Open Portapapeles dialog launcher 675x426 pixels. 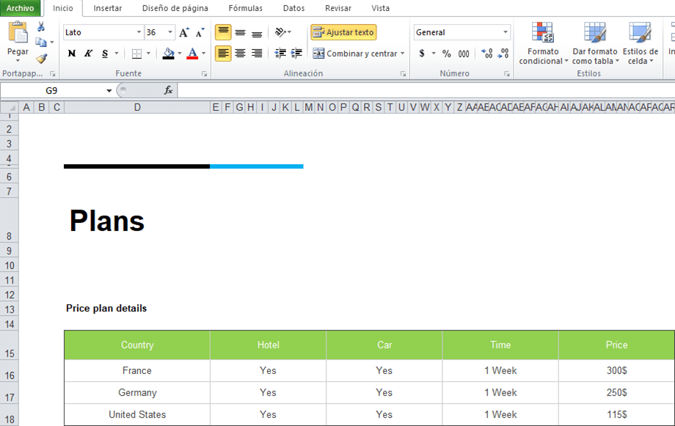53,74
